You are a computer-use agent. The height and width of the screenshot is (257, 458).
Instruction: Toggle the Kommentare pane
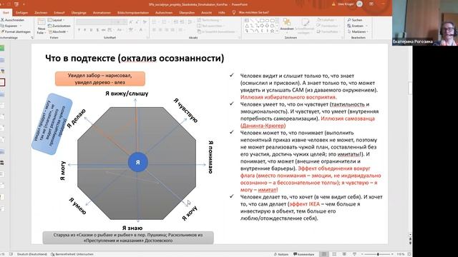pos(303,254)
